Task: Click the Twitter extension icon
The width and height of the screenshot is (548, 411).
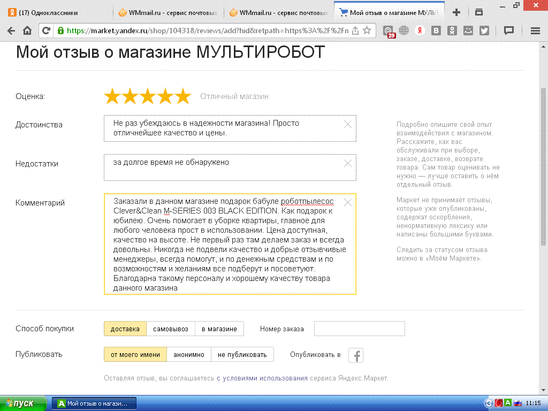Action: (x=484, y=31)
